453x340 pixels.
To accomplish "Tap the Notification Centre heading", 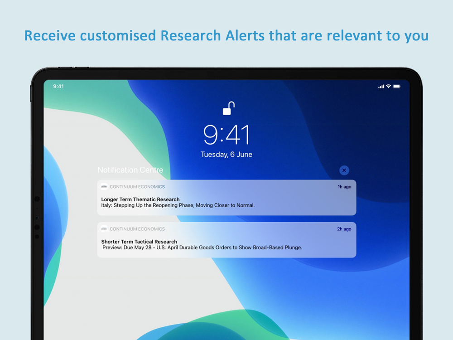I will click(x=130, y=170).
